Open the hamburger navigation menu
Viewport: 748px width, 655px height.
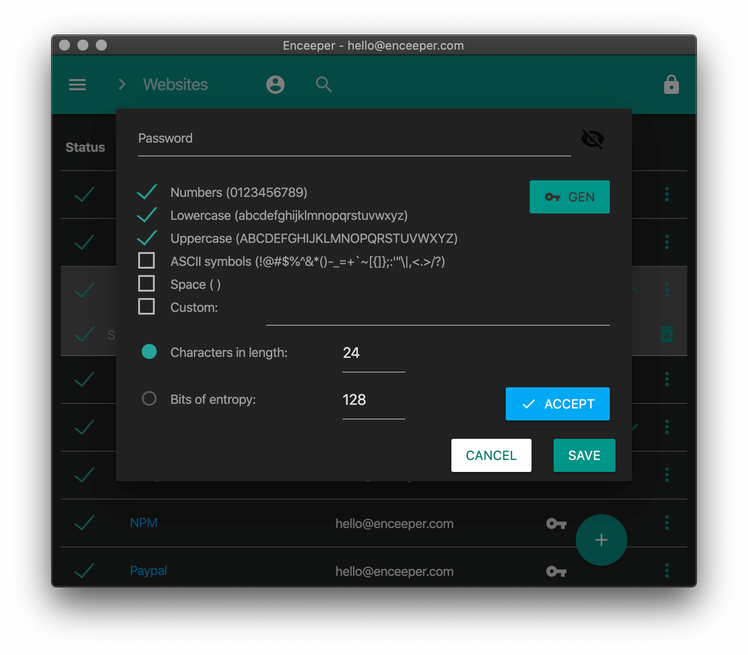pyautogui.click(x=77, y=85)
